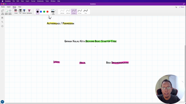Open the PP account avatar
Image resolution: width=186 pixels, height=104 pixels.
(x=2, y=102)
